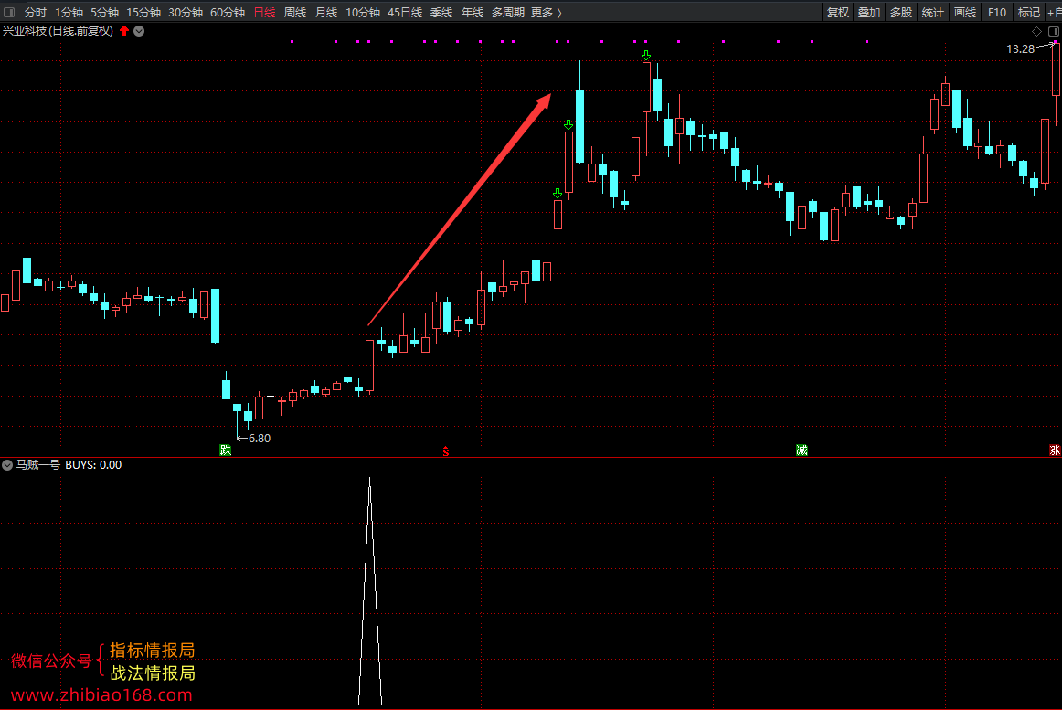Screen dimensions: 1062x710
Task: Click the 叠加 overlay button
Action: coord(869,12)
